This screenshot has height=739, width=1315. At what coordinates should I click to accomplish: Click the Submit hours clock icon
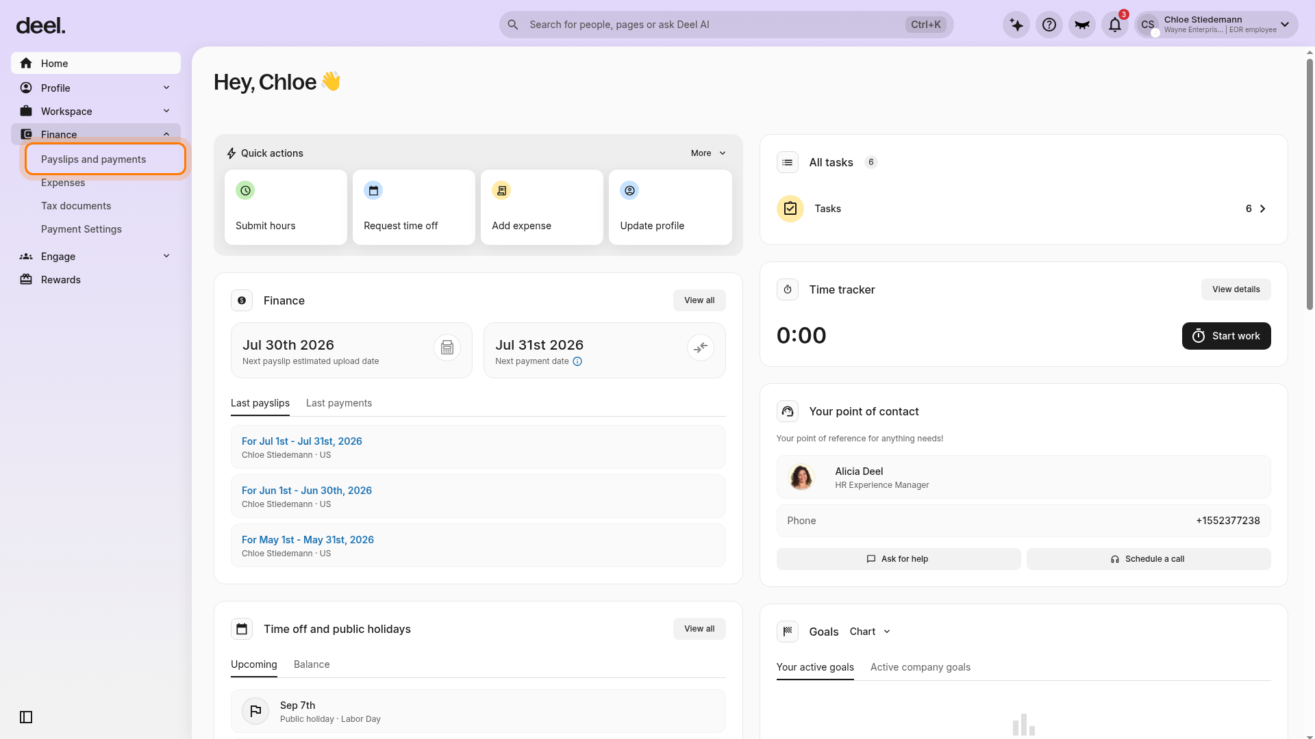(245, 190)
